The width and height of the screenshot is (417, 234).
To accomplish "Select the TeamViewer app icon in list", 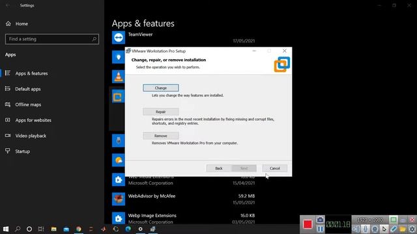I will pyautogui.click(x=119, y=38).
